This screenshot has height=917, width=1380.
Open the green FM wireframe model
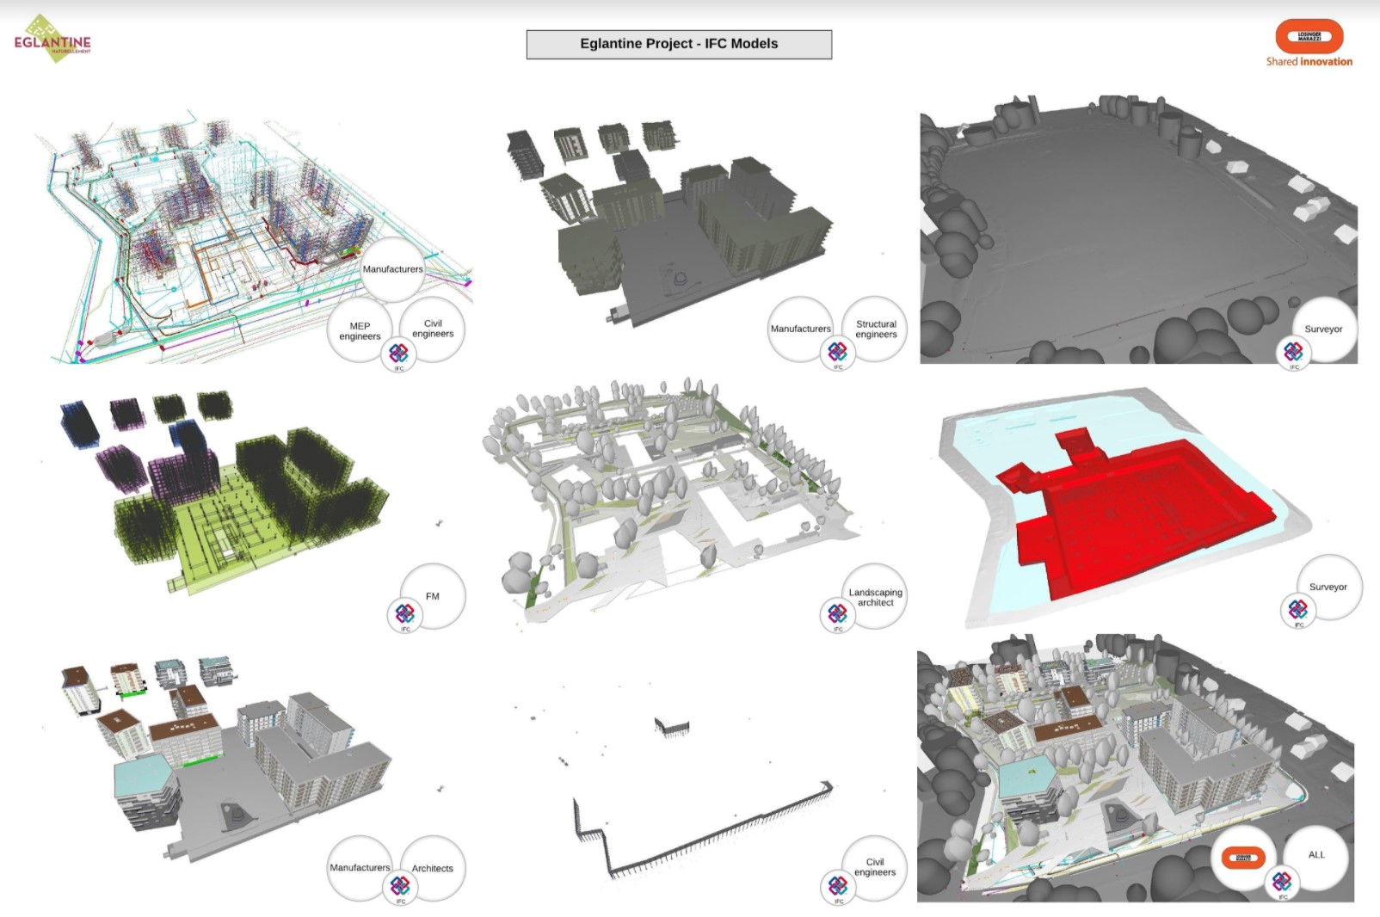[224, 490]
